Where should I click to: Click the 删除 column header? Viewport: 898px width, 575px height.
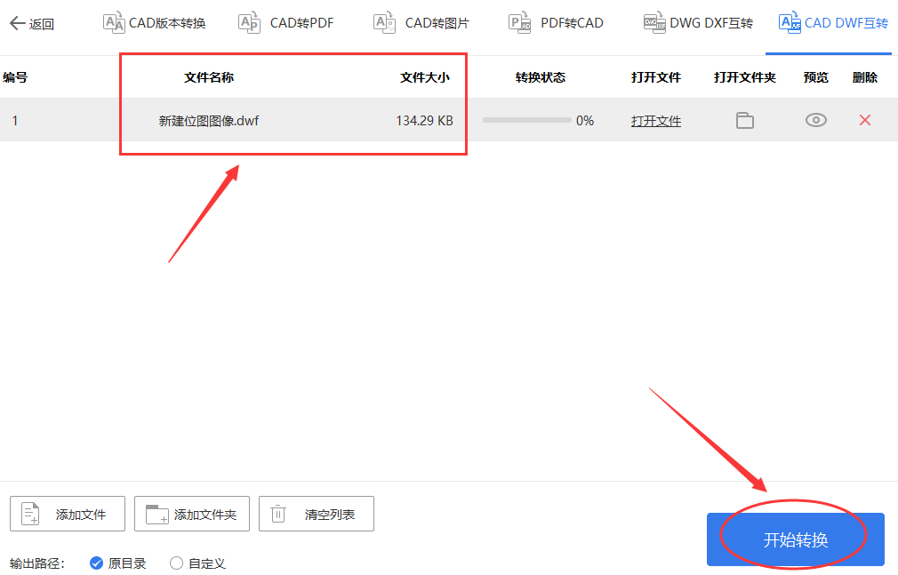click(x=865, y=77)
